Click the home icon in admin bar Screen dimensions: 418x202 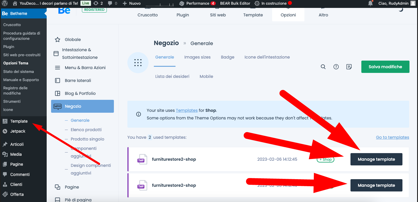15,3
